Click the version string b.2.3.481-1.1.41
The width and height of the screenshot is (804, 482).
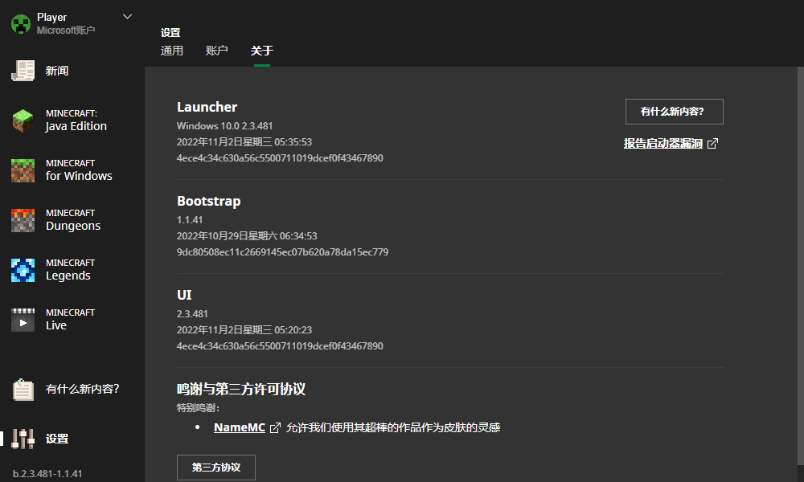click(x=47, y=473)
